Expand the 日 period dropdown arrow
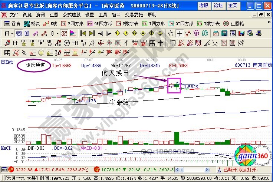This screenshot has width=273, height=182. click(12, 33)
